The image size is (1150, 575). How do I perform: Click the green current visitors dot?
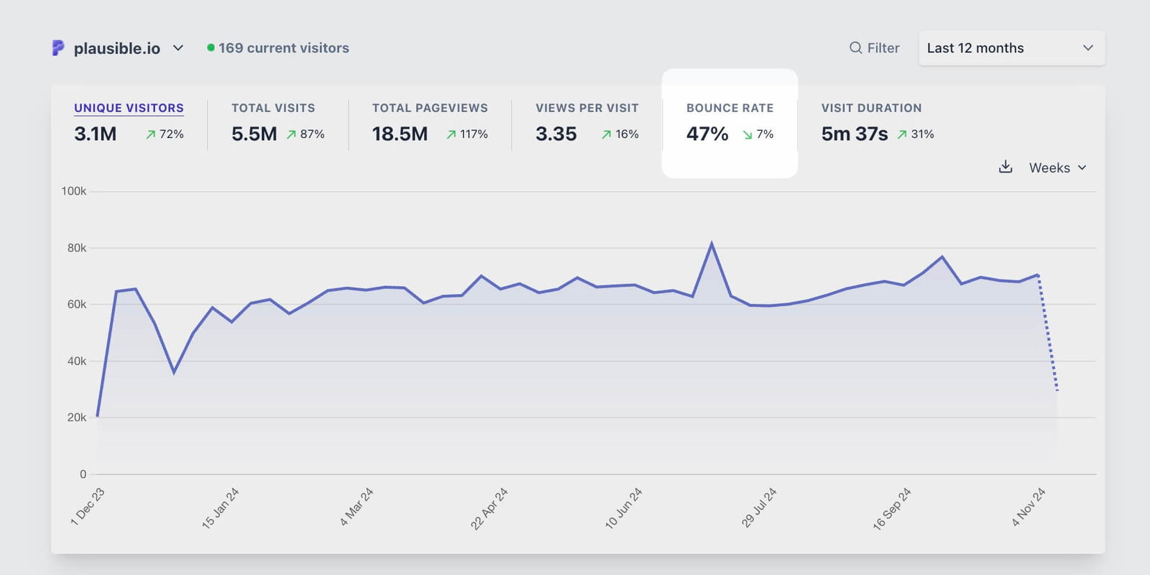tap(211, 48)
